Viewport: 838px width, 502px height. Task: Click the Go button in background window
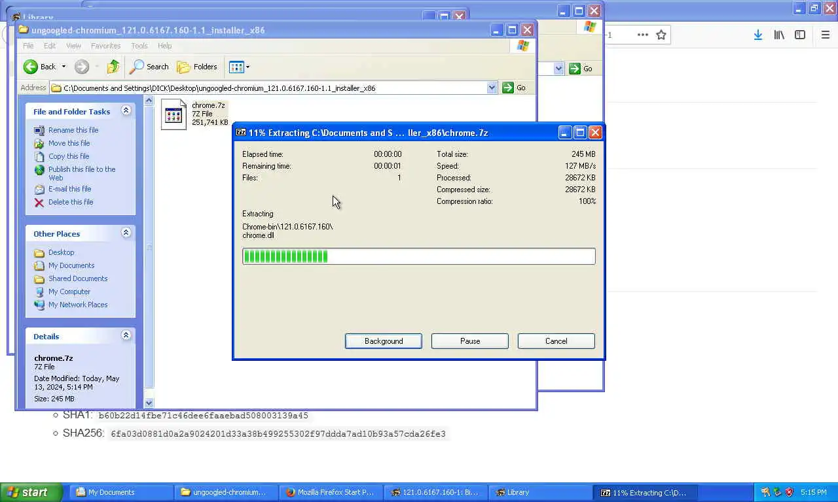click(x=581, y=69)
